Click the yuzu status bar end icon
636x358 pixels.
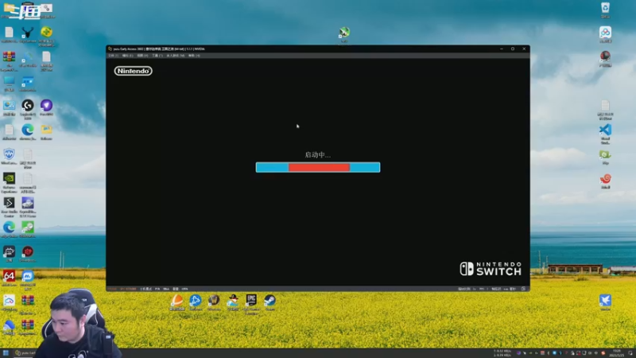click(523, 289)
